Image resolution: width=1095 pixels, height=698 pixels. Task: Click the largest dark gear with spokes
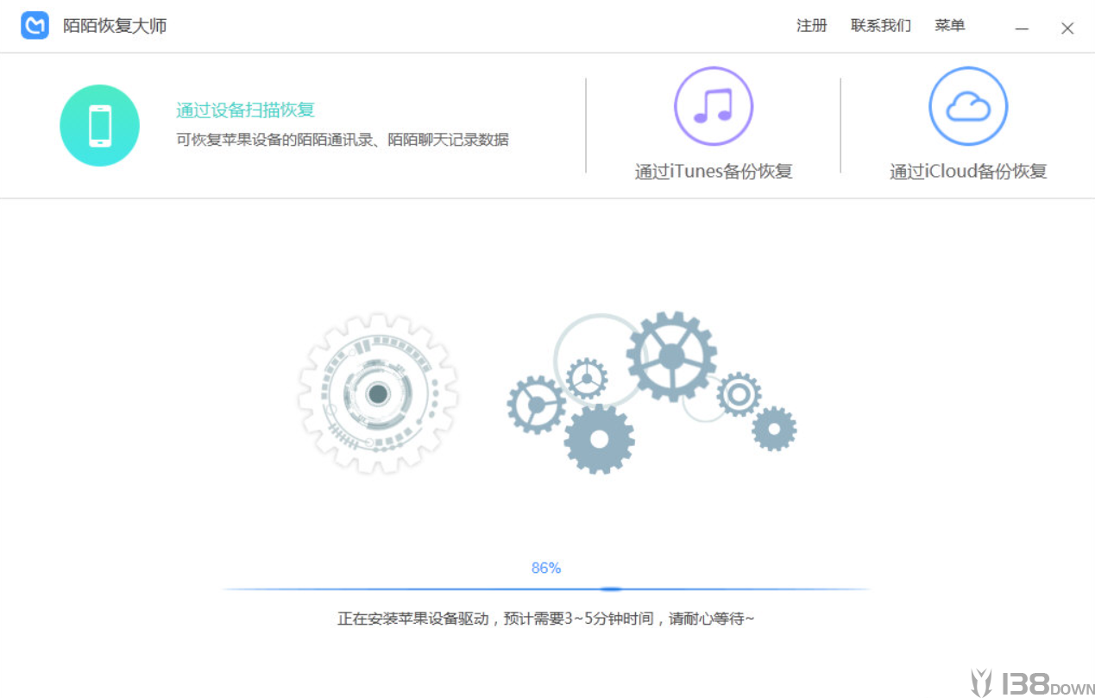671,356
